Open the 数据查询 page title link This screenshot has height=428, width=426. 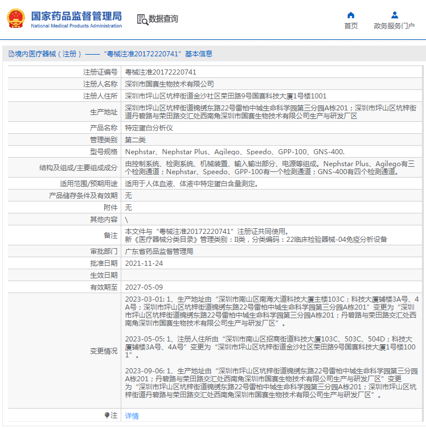pos(163,19)
